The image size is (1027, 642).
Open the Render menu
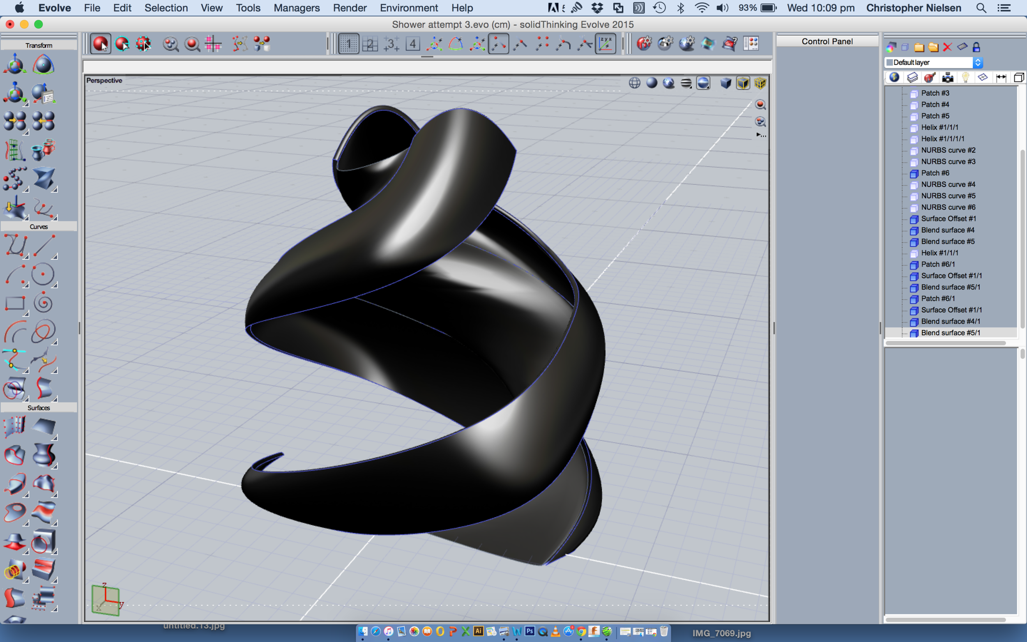tap(350, 8)
